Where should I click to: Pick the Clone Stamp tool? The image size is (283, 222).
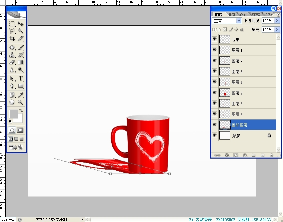point(12,55)
